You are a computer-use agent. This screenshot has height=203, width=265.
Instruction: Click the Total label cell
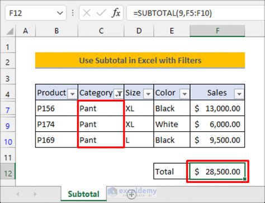[172, 171]
